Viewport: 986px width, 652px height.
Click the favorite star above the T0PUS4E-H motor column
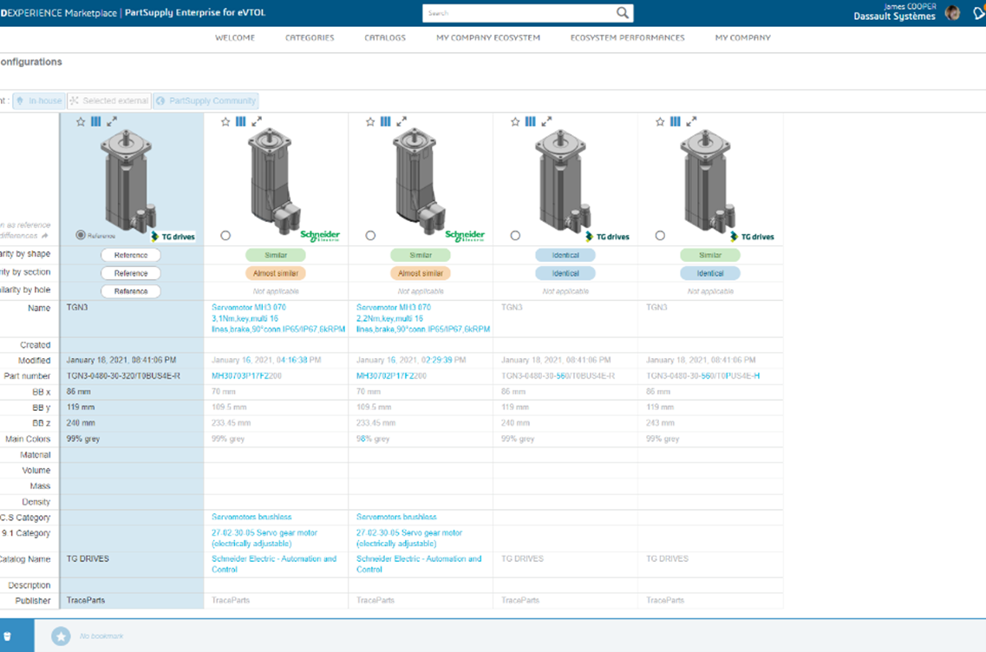pos(660,122)
